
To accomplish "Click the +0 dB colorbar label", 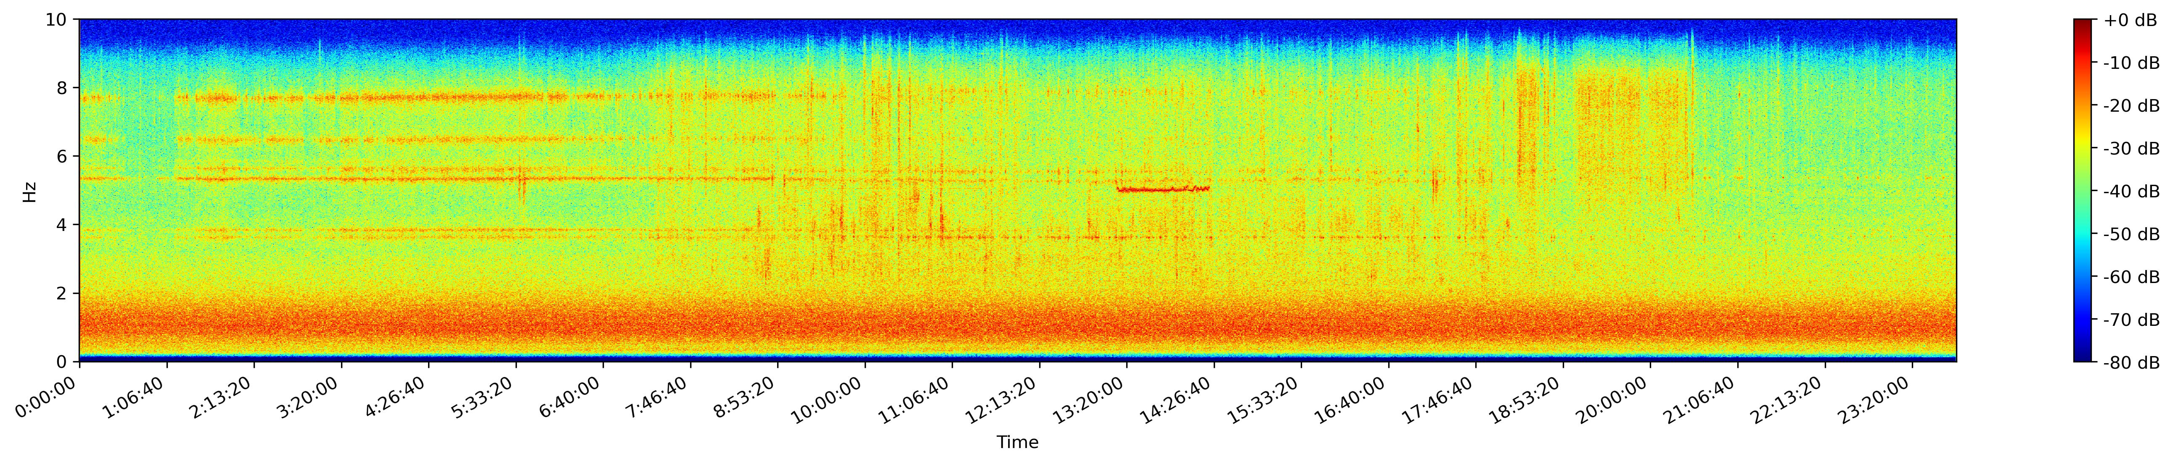I will pyautogui.click(x=2131, y=20).
